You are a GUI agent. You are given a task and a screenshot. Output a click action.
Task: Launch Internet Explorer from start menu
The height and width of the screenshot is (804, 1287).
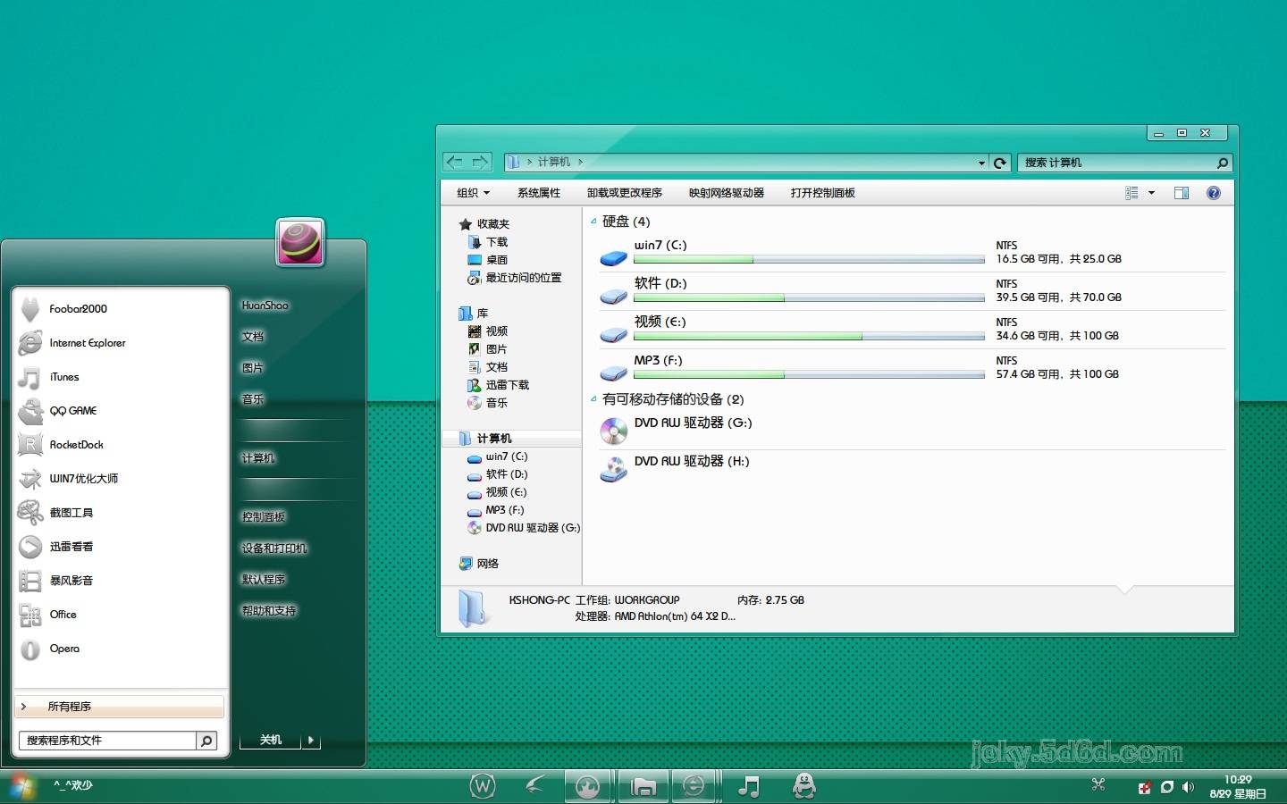pos(121,343)
